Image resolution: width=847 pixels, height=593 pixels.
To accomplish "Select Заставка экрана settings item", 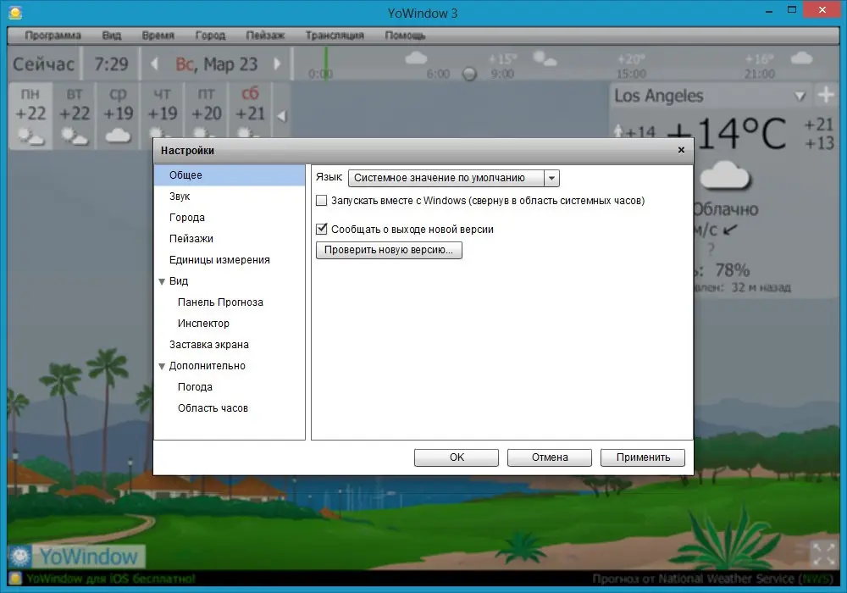I will click(230, 345).
